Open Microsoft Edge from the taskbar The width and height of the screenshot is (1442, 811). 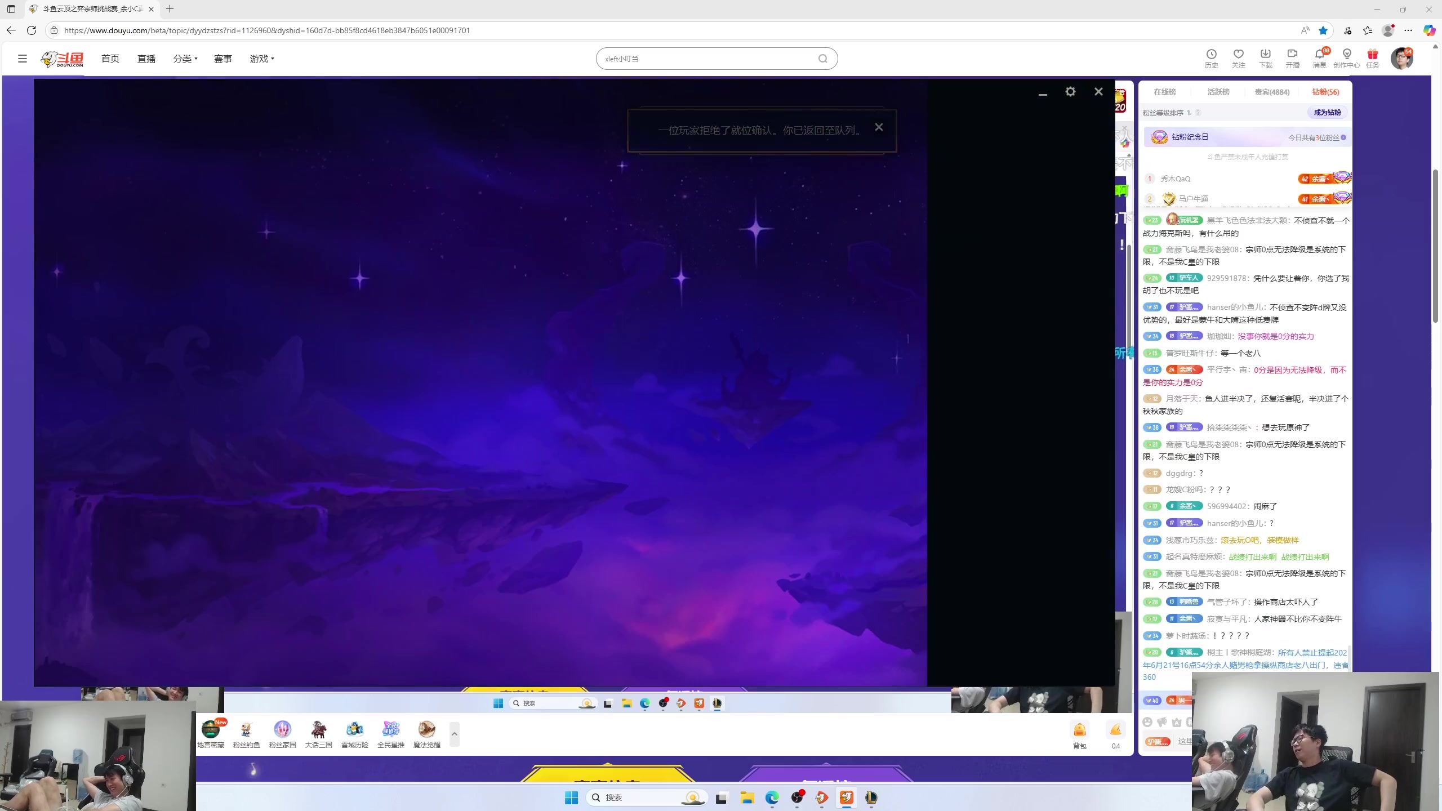point(772,797)
